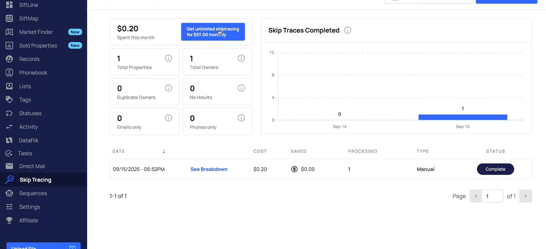Click Get unlimited skiptracing button
Viewport: 546px width, 249px height.
click(213, 32)
